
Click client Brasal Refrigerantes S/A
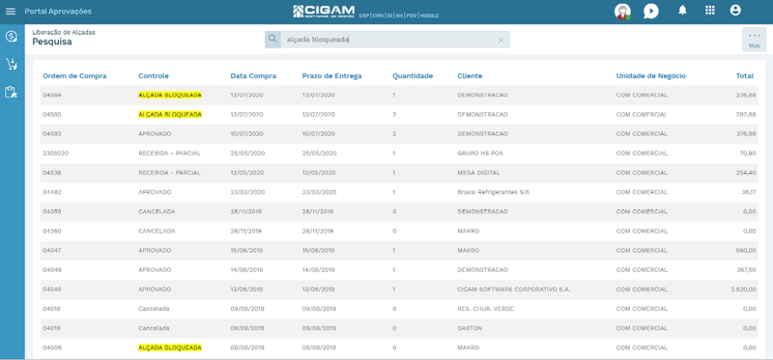coord(494,192)
